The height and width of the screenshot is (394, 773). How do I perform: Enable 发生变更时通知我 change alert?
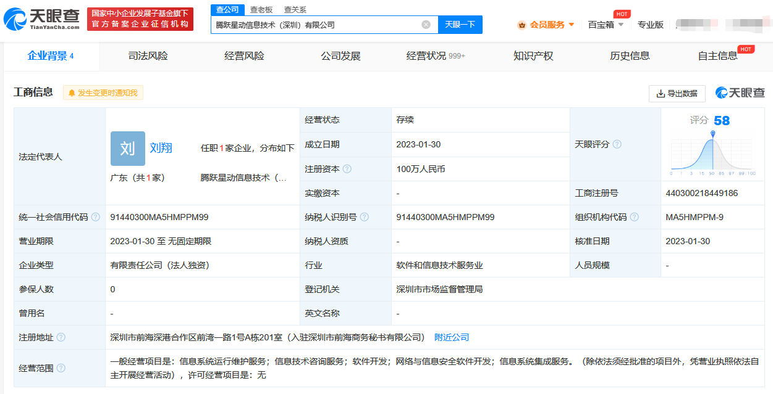click(x=103, y=92)
